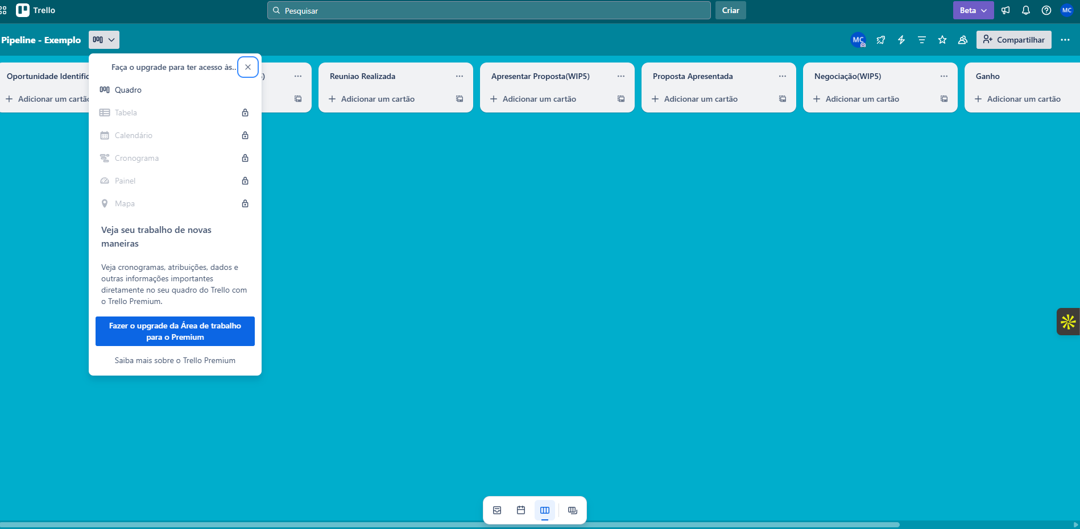Click the Trello logo home link

pyautogui.click(x=36, y=10)
